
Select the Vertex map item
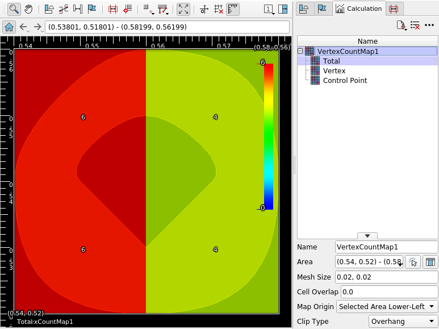pos(335,70)
